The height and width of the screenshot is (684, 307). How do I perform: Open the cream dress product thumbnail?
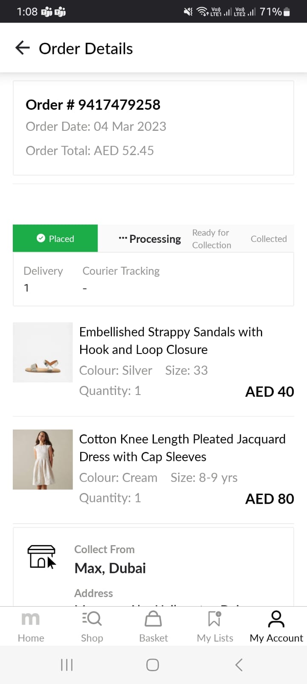43,460
